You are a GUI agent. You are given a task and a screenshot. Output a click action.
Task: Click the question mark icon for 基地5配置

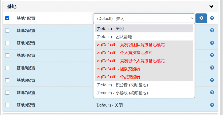click(212, 68)
